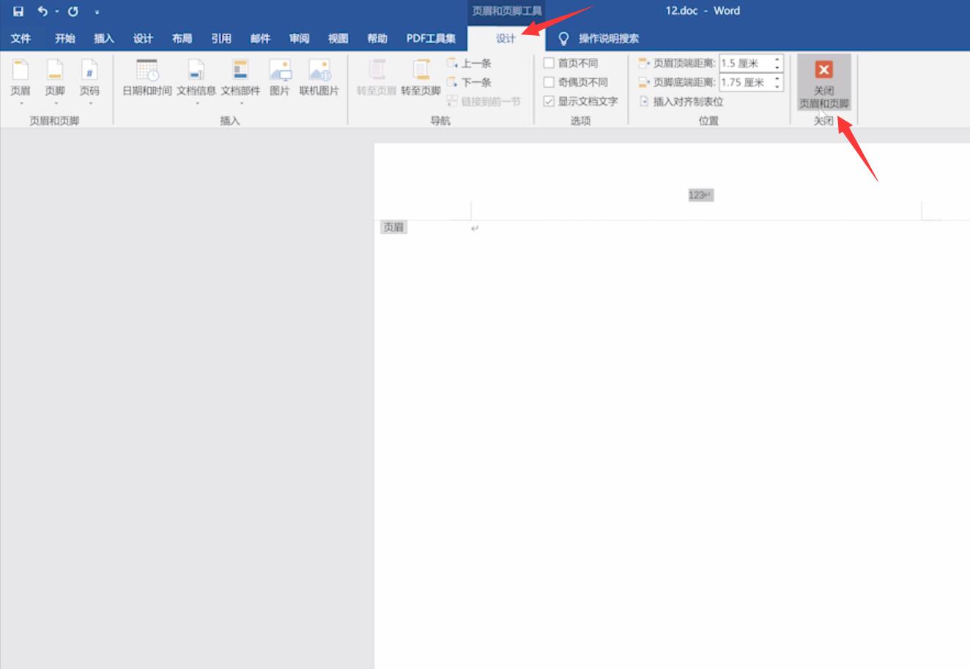970x669 pixels.
Task: Go to footer with 转至页脚
Action: tap(421, 78)
